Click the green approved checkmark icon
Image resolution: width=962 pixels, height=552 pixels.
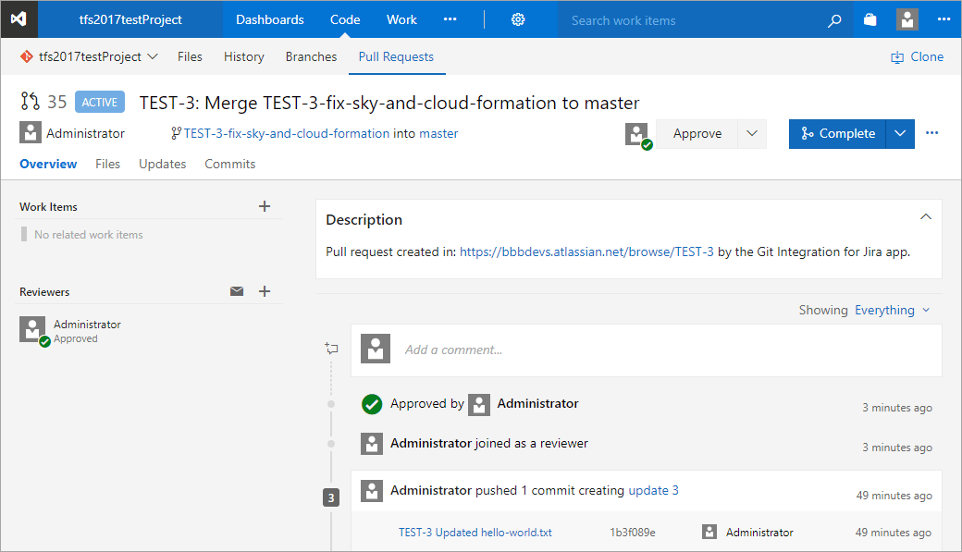click(x=372, y=404)
